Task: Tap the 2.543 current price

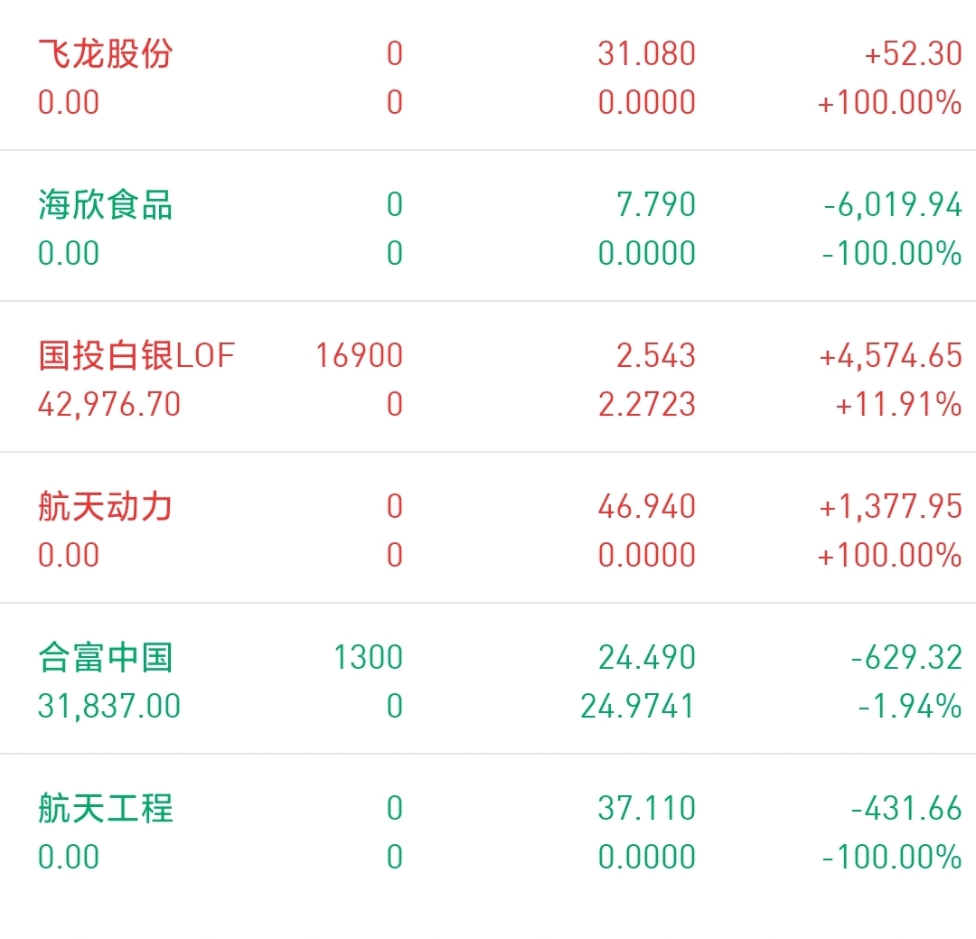Action: (x=656, y=355)
